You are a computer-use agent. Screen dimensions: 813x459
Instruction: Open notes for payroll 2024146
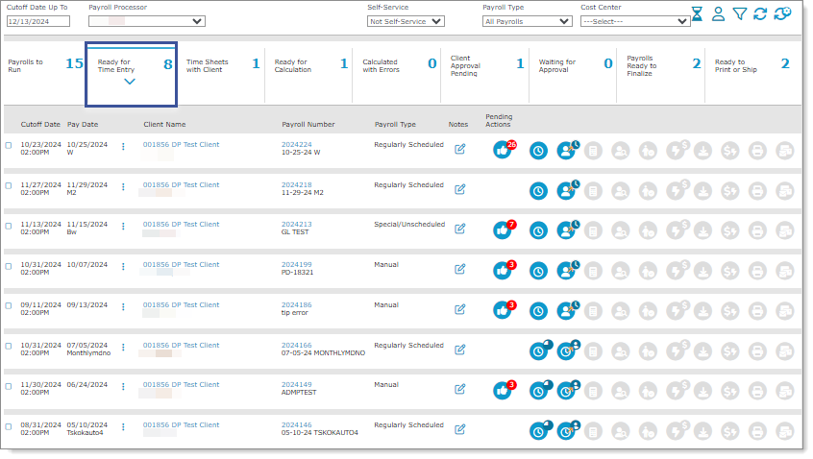click(x=460, y=429)
